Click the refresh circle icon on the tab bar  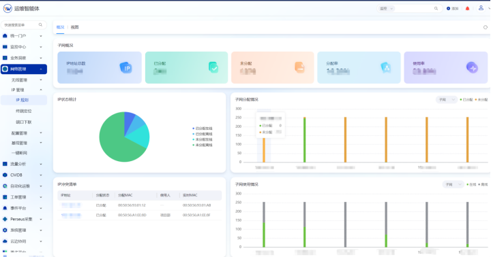point(486,27)
